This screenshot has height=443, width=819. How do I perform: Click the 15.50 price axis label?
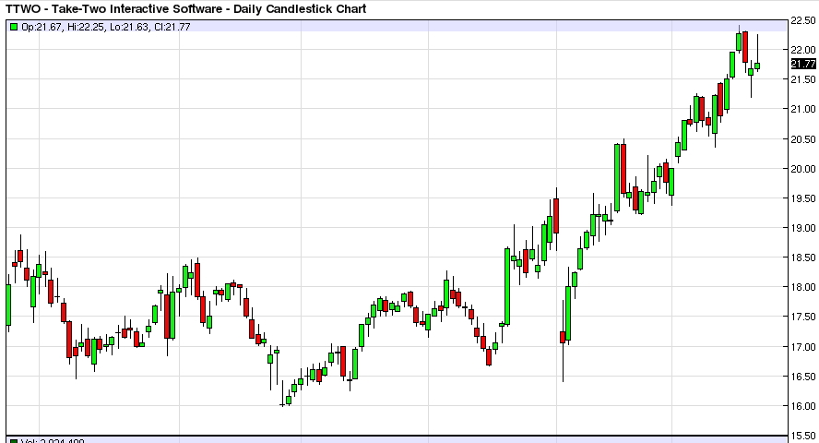pos(803,436)
